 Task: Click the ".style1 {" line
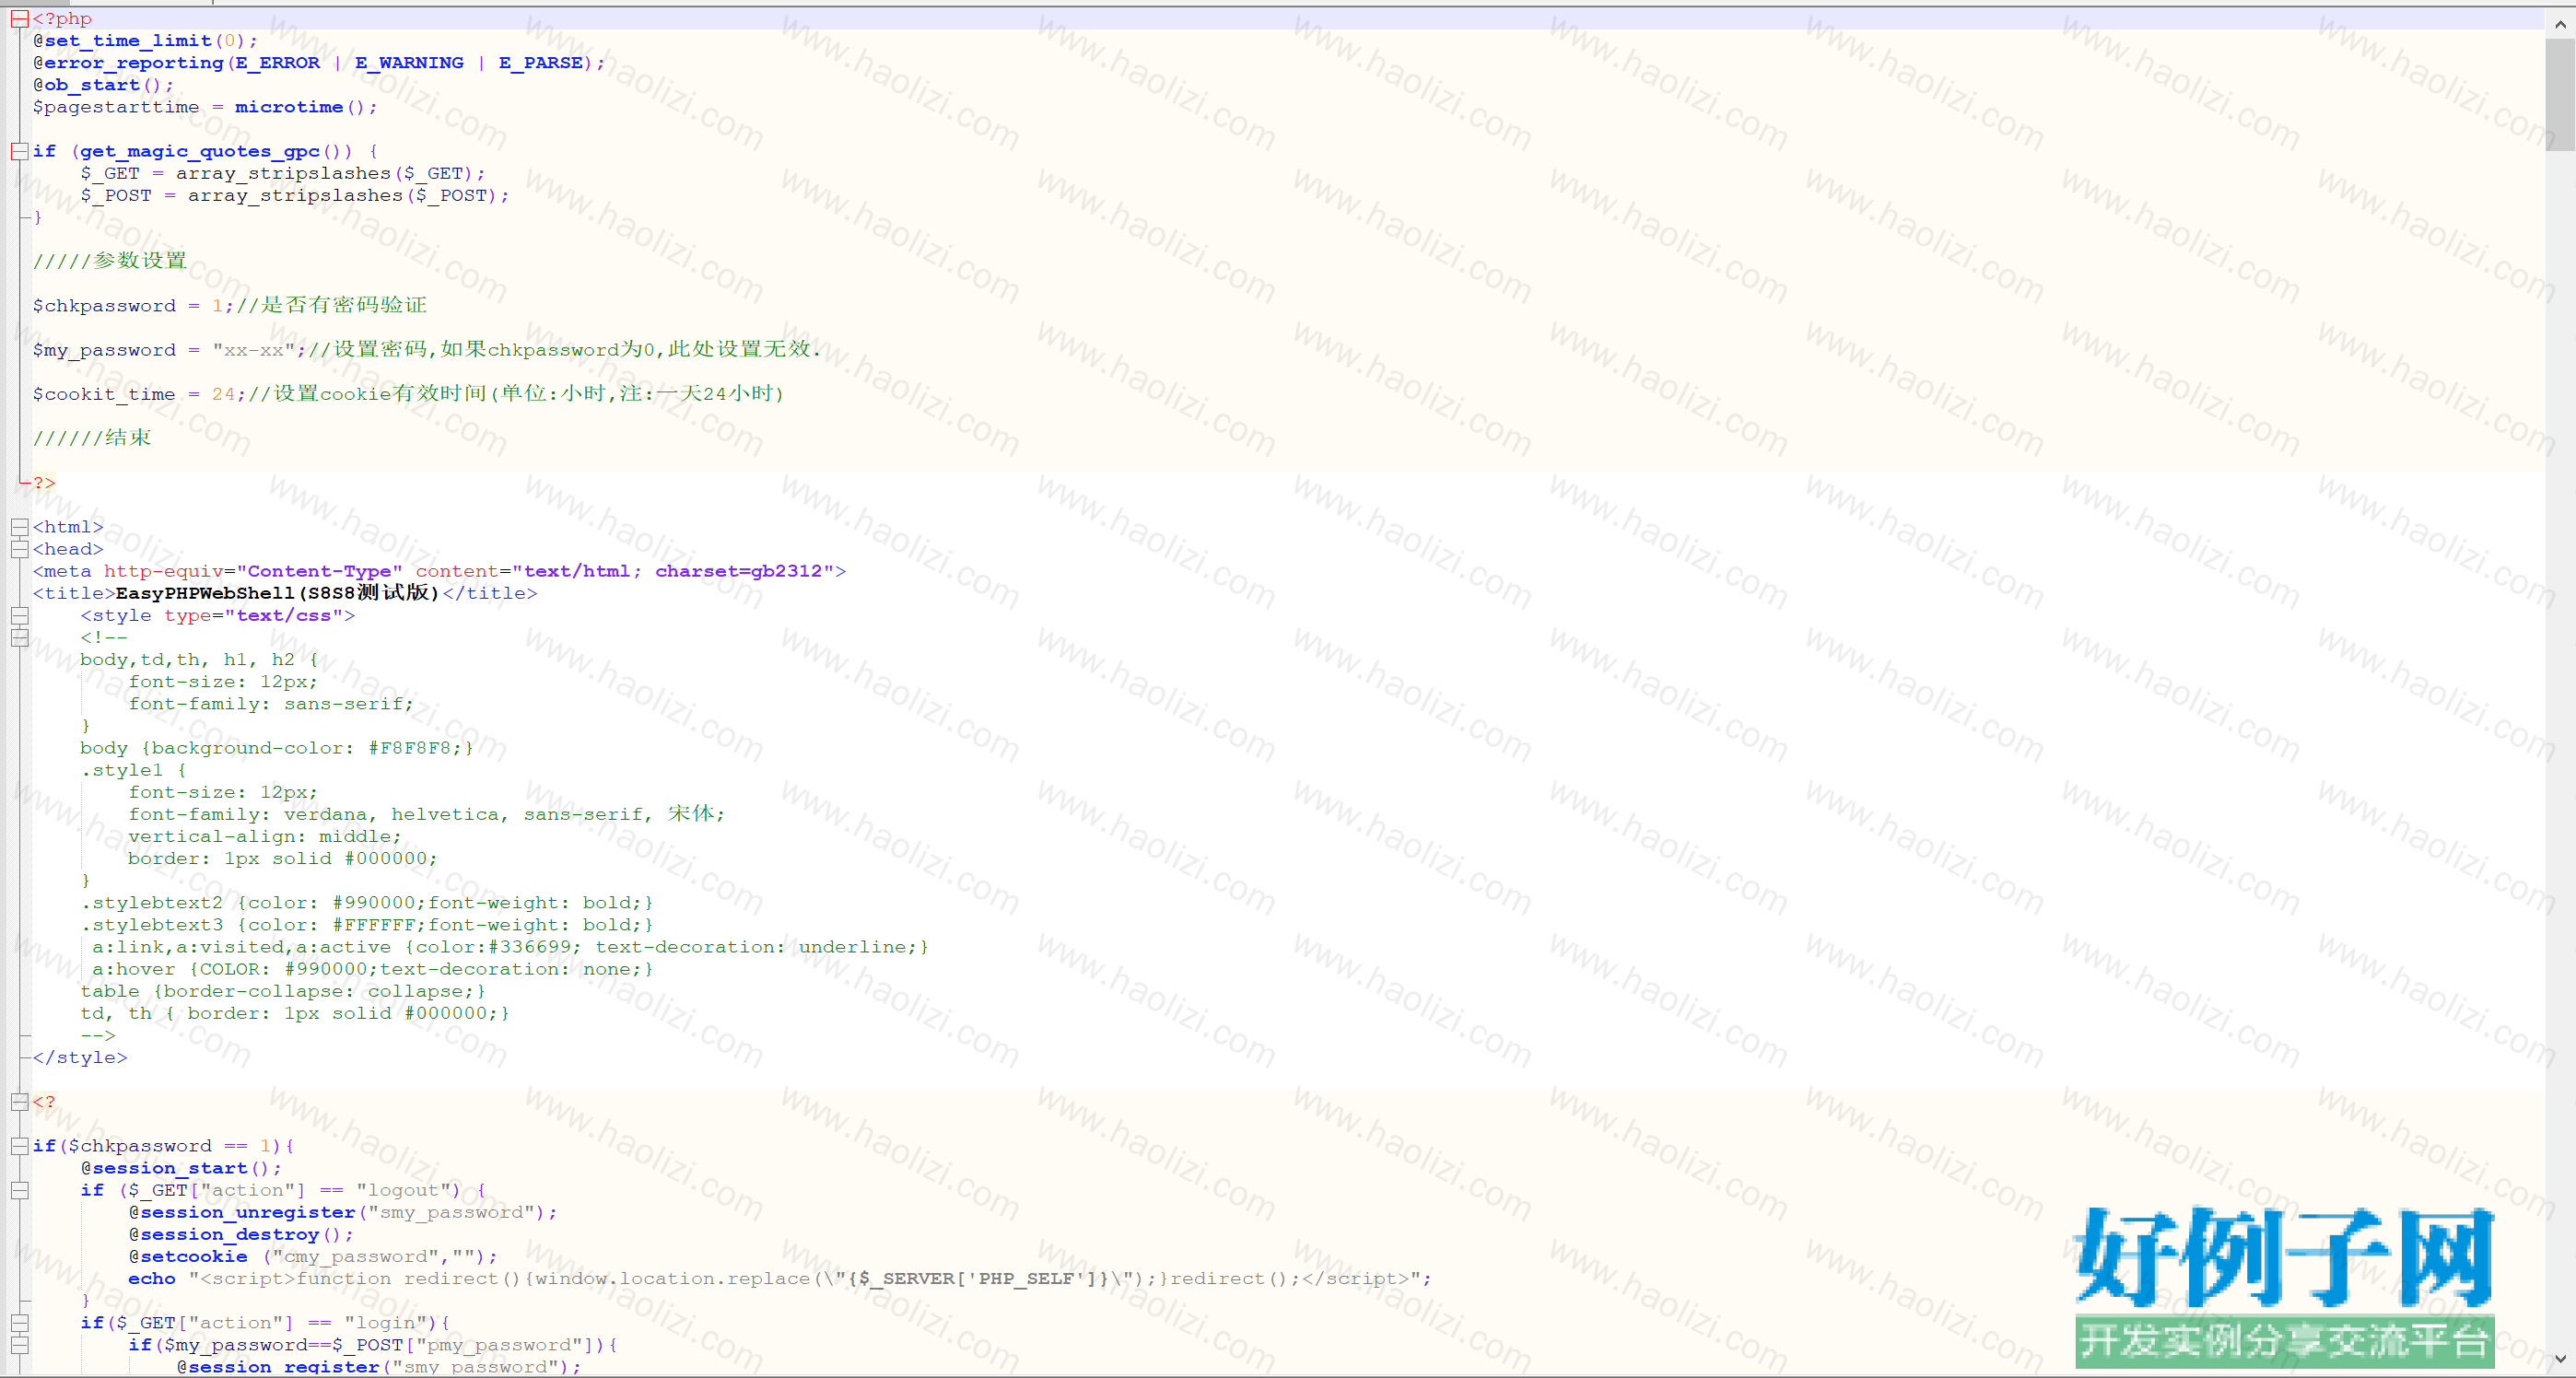coord(133,770)
